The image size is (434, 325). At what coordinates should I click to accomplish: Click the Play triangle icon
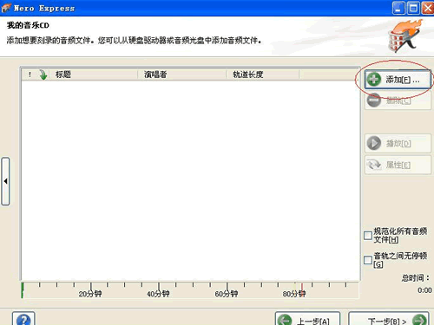[374, 143]
